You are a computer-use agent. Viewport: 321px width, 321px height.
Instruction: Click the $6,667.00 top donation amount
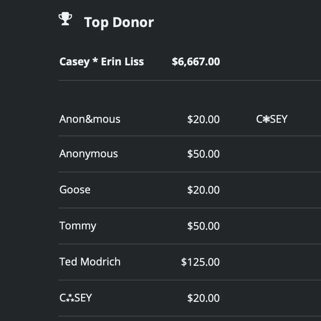(196, 62)
